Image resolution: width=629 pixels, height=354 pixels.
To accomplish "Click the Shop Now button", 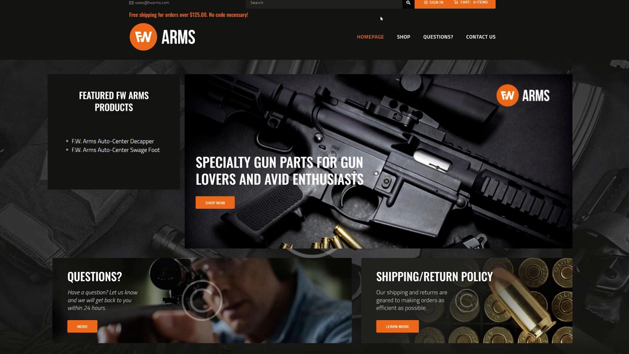I will 215,203.
